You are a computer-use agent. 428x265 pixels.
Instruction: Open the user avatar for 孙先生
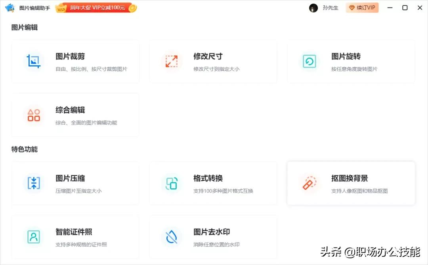313,8
